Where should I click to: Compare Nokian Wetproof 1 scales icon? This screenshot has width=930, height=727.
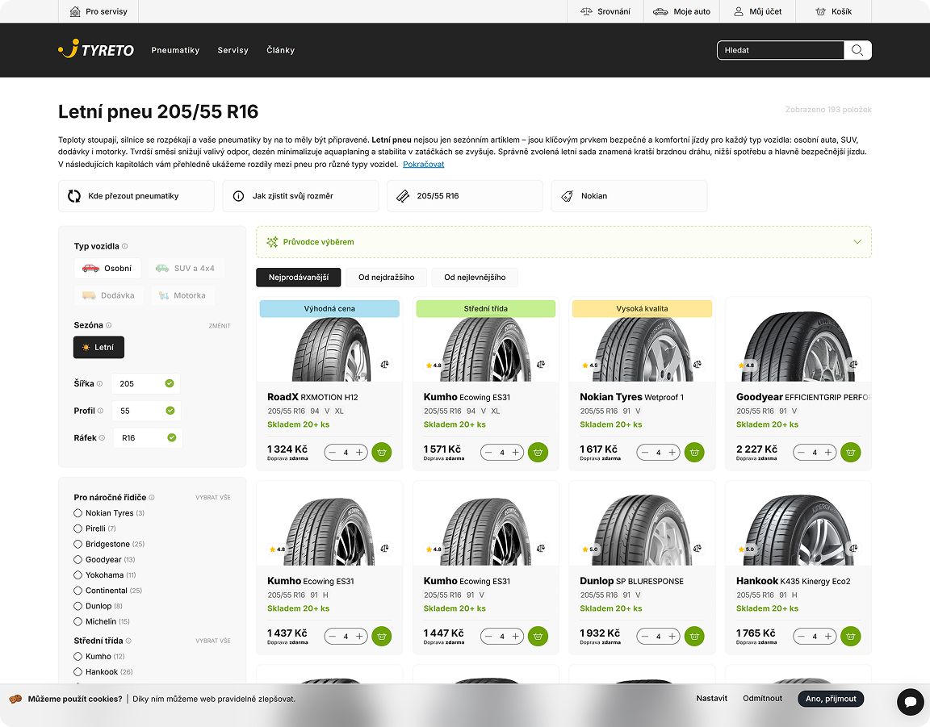[697, 365]
